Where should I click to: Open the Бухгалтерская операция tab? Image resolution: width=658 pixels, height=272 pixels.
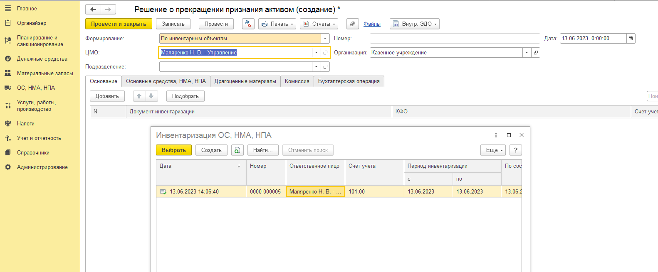point(349,81)
